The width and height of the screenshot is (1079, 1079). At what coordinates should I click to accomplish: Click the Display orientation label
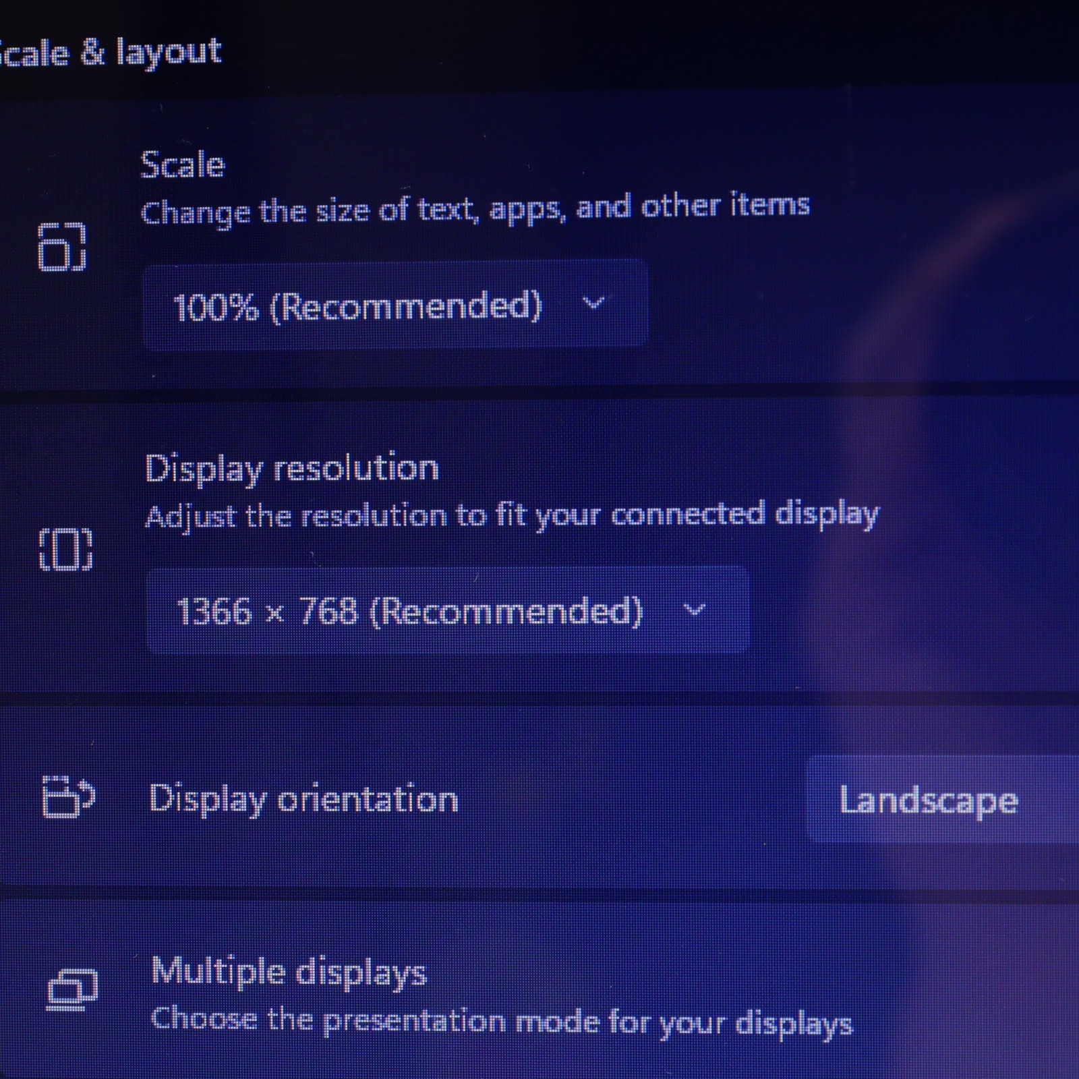coord(303,800)
